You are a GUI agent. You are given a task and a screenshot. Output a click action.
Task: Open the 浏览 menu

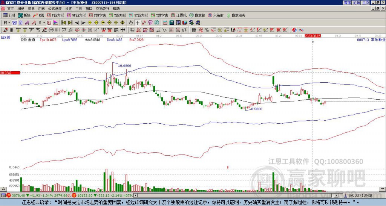tap(21, 9)
